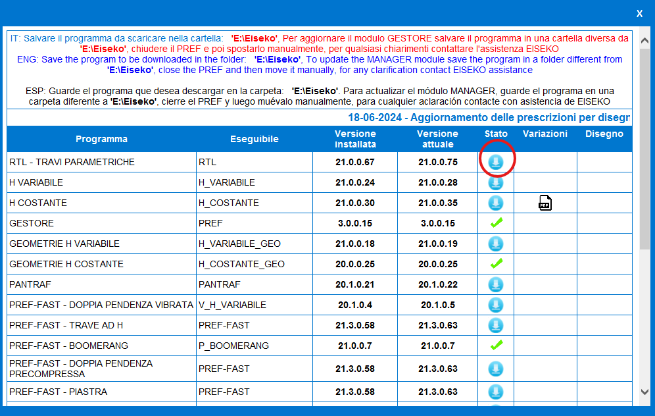The image size is (655, 416).
Task: Click download icon for H VARIABILE
Action: [496, 182]
